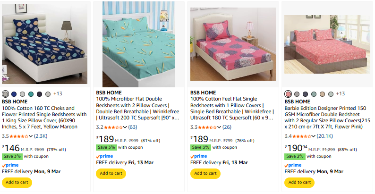375x194 pixels.
Task: Add Barbie Edition bedsheet to cart
Action: click(x=299, y=182)
